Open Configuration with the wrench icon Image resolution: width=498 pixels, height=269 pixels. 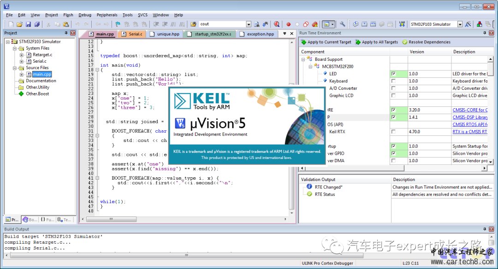click(342, 24)
